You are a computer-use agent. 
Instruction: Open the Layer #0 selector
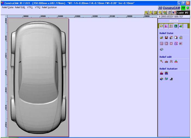pyautogui.click(x=183, y=13)
